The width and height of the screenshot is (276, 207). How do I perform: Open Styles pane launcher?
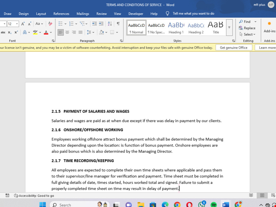(x=233, y=41)
